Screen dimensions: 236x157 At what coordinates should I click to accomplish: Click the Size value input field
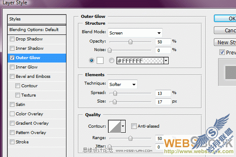pyautogui.click(x=163, y=102)
